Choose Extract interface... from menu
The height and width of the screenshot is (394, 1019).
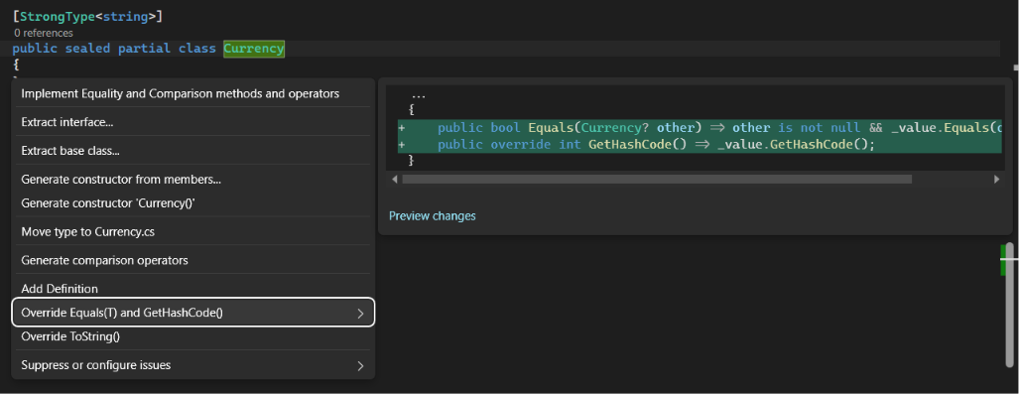193,122
